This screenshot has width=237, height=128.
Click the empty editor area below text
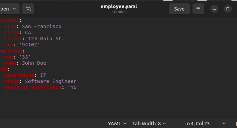119,105
